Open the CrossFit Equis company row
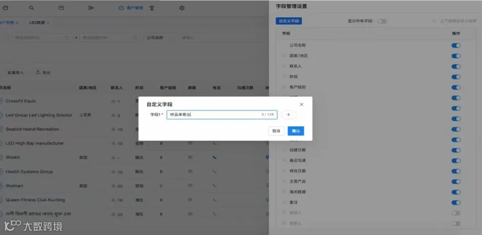The height and width of the screenshot is (235, 482). pyautogui.click(x=21, y=101)
